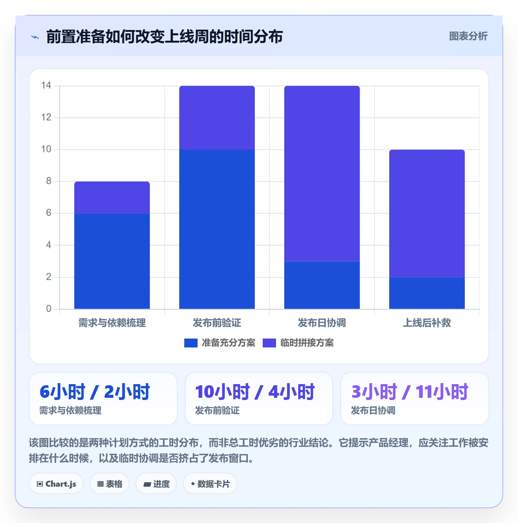
Task: Click the description paragraph starting 该图比较的是
Action: point(259,450)
